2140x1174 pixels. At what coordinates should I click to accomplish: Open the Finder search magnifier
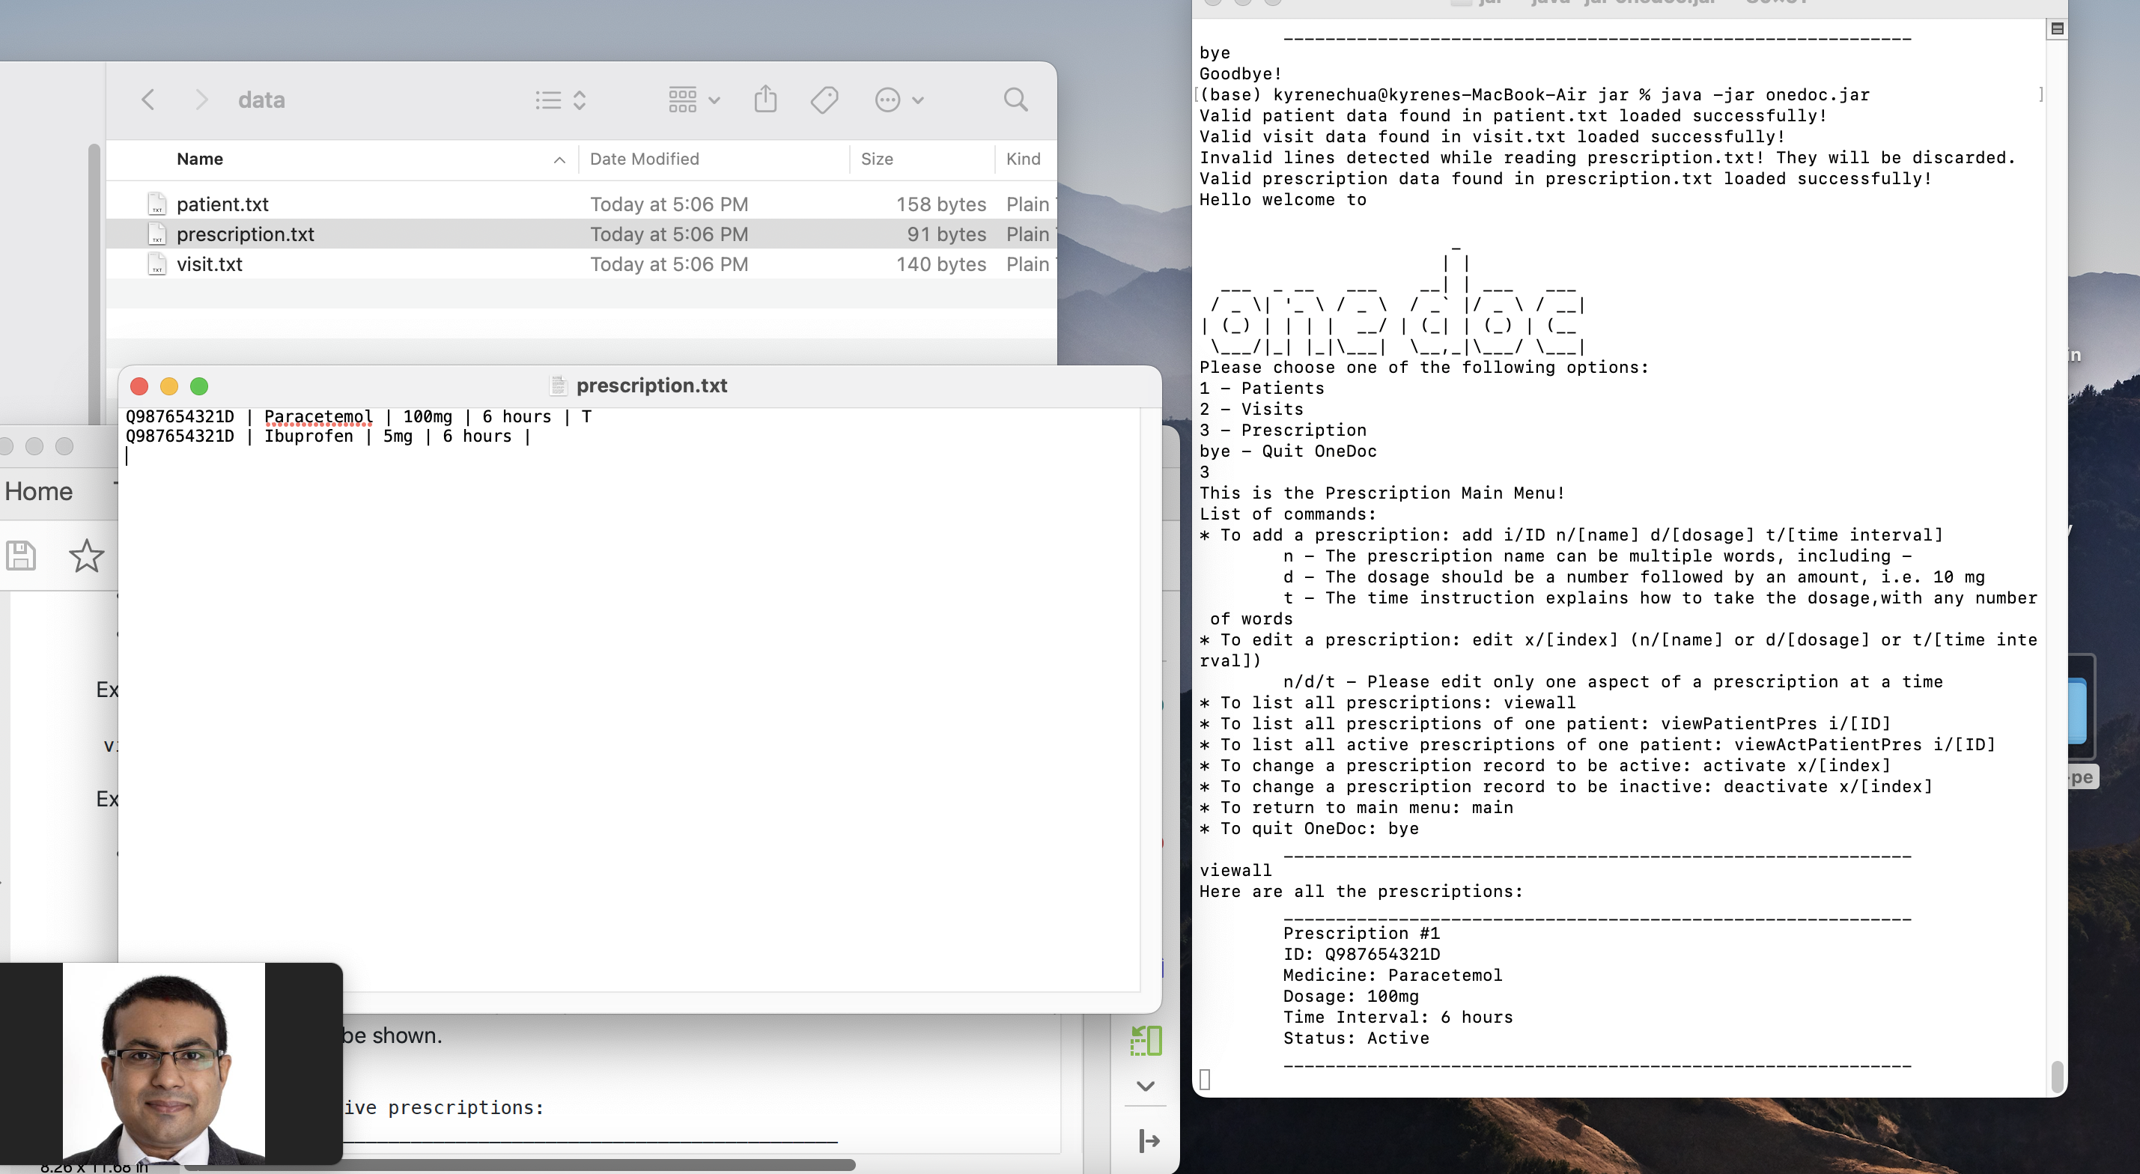coord(1015,100)
